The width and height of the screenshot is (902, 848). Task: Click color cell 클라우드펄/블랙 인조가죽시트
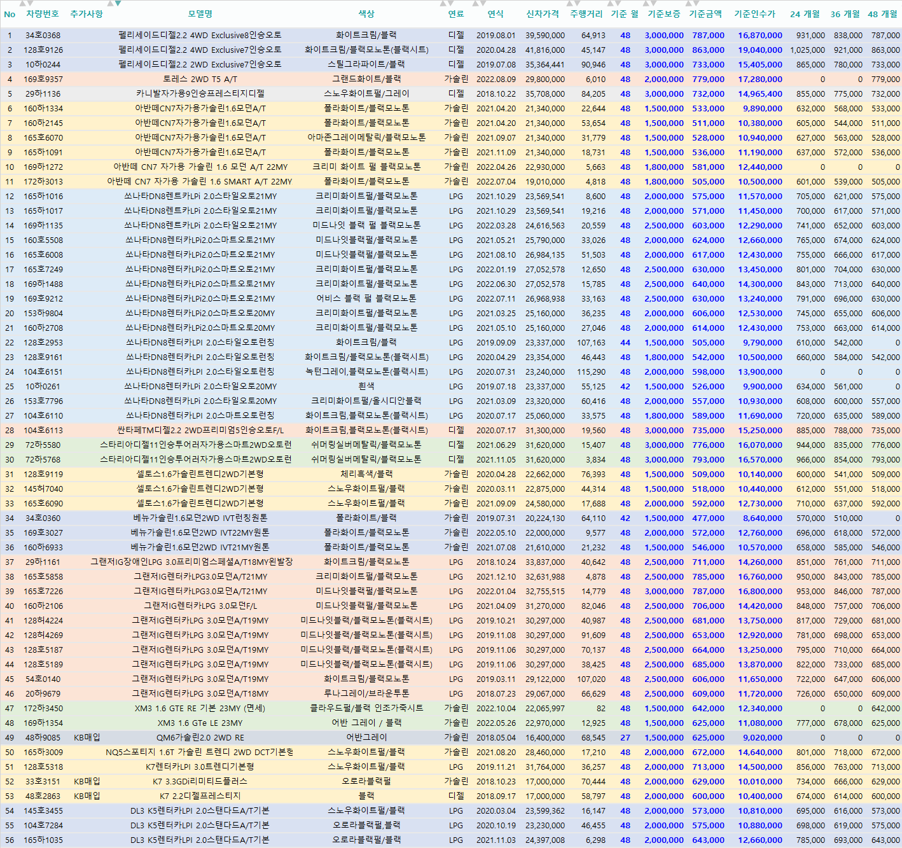click(x=366, y=709)
